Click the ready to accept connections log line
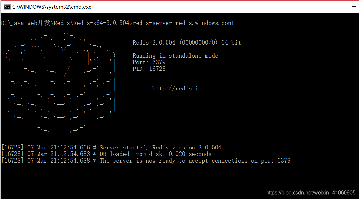 tap(146, 161)
